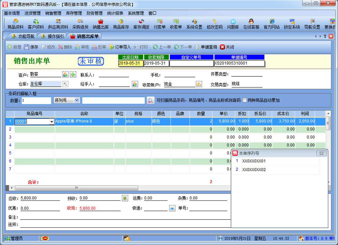Click the horizontal scrollbar under the grid
338x245 pixels.
(76, 188)
